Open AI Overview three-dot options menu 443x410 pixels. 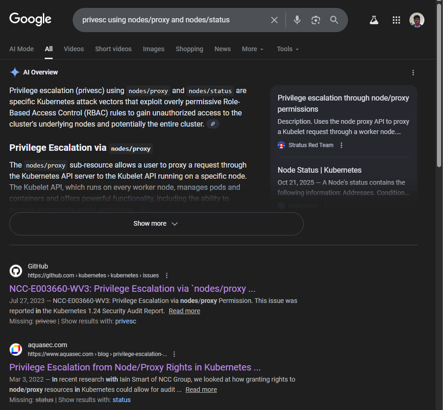[413, 73]
